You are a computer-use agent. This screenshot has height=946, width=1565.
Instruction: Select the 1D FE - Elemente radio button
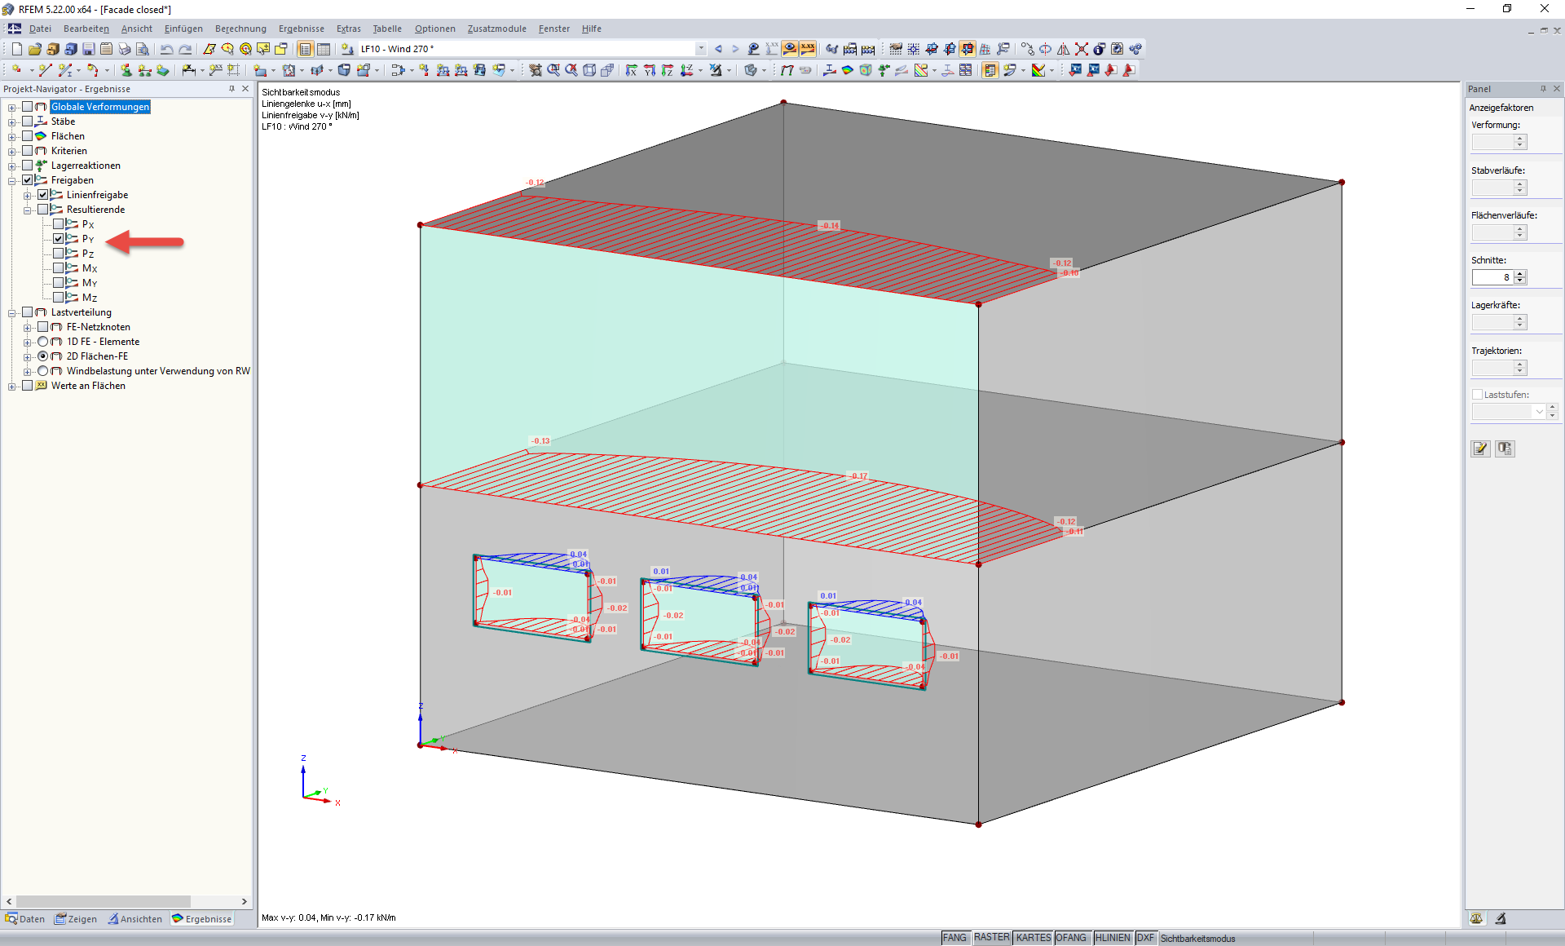click(43, 342)
